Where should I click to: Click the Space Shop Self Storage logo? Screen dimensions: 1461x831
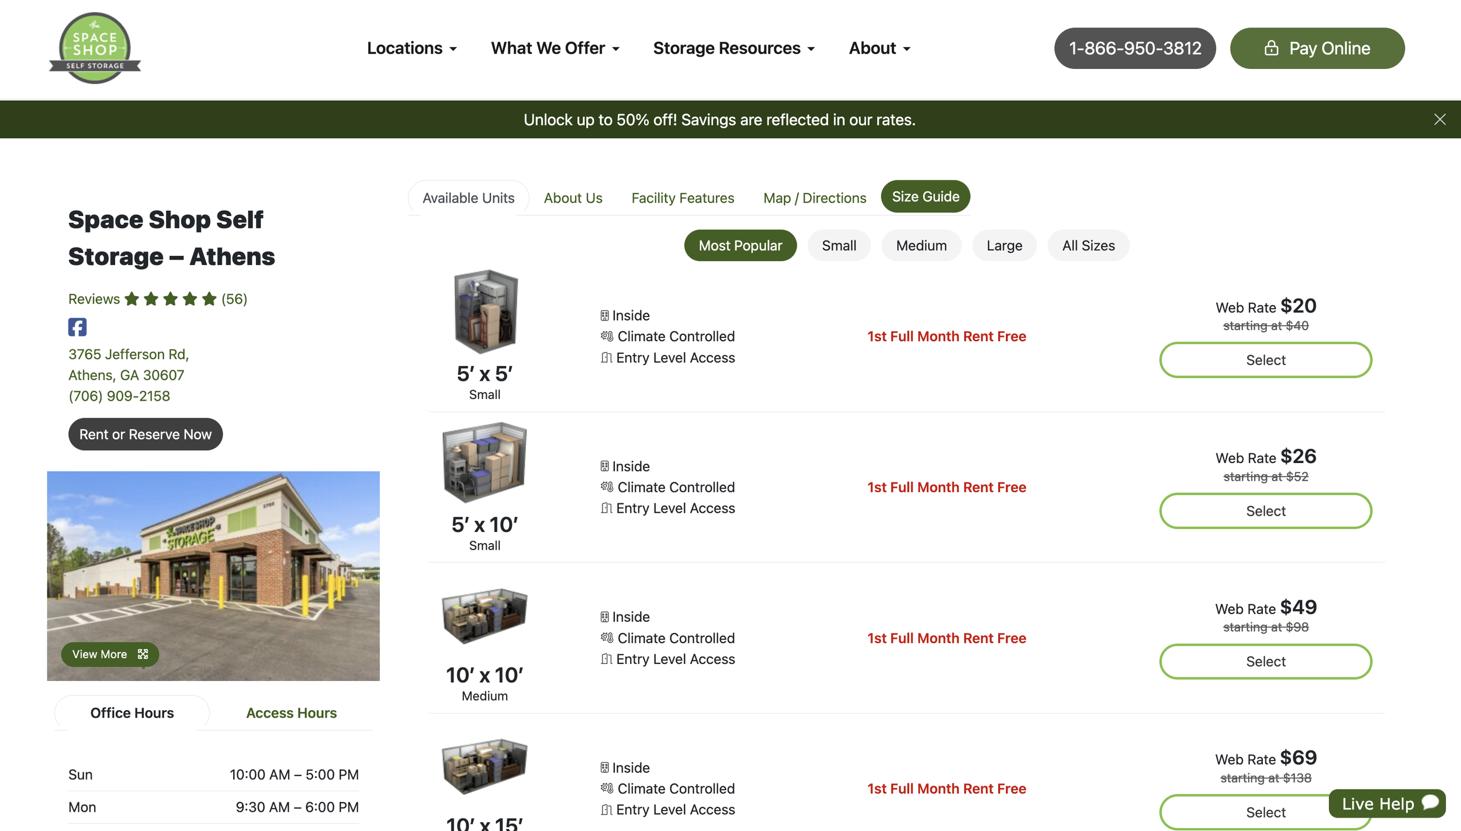pos(95,48)
